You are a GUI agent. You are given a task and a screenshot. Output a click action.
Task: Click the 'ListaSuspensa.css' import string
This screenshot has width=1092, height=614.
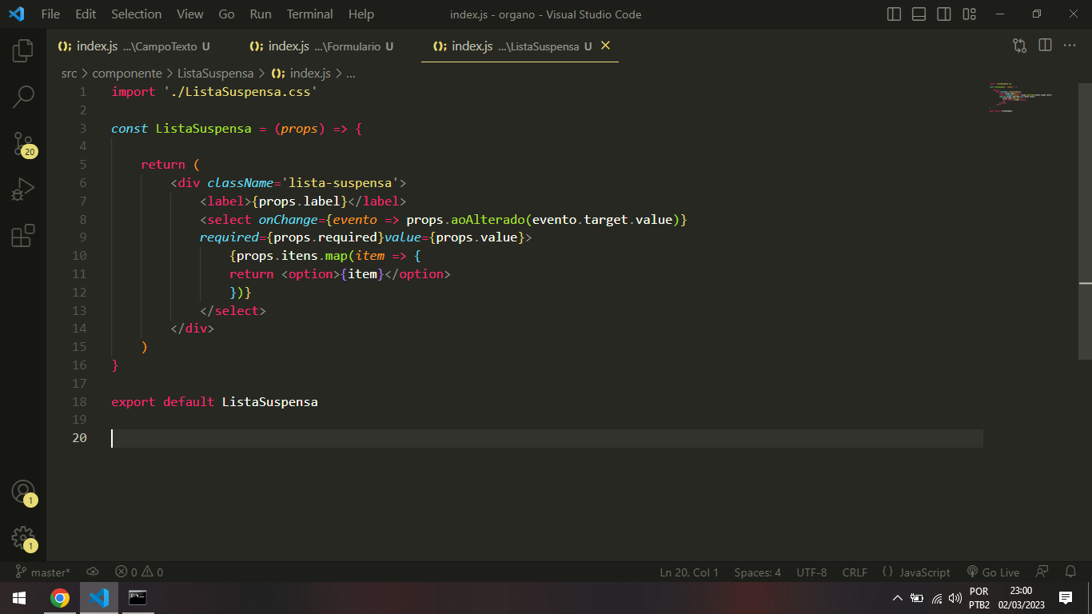point(240,91)
